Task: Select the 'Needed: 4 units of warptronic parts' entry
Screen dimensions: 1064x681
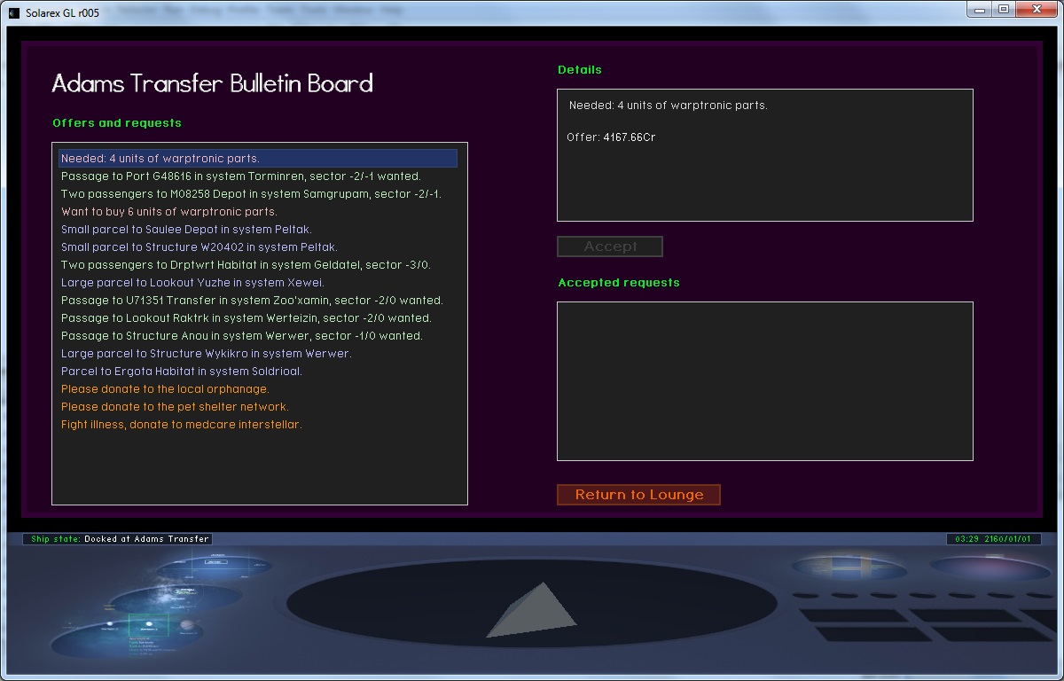Action: pyautogui.click(x=160, y=159)
